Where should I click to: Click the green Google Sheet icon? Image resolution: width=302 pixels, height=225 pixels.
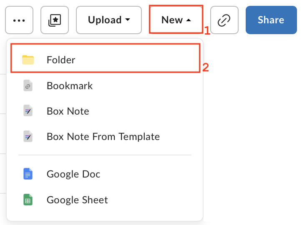coord(28,200)
